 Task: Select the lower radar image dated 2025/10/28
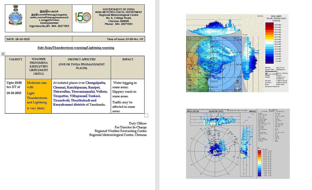point(238,144)
